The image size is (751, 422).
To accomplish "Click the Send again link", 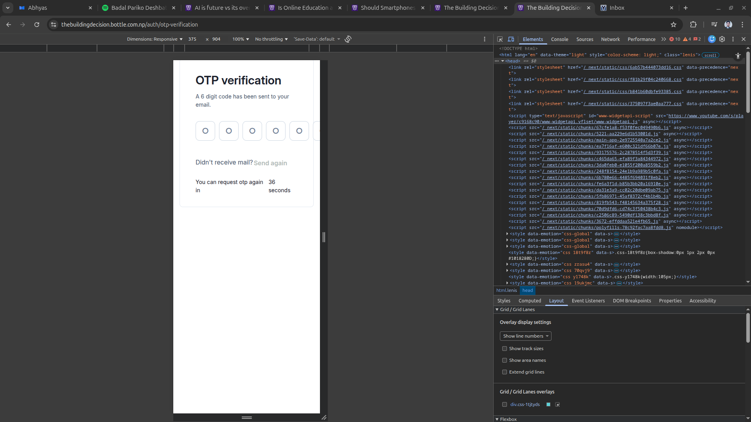I will (x=270, y=163).
